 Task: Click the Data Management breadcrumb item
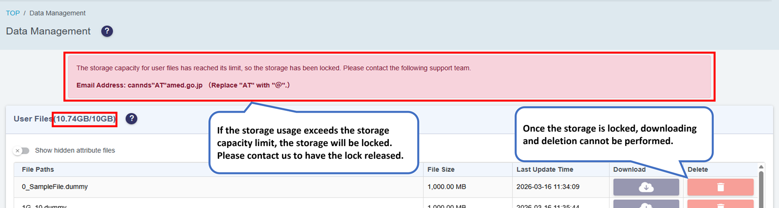57,13
